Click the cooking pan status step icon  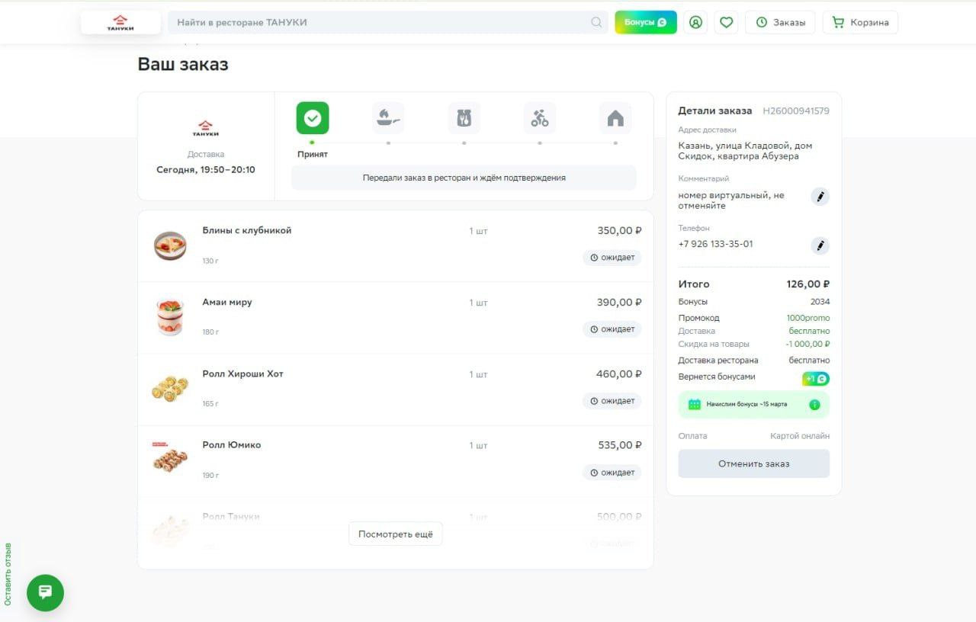(x=388, y=118)
